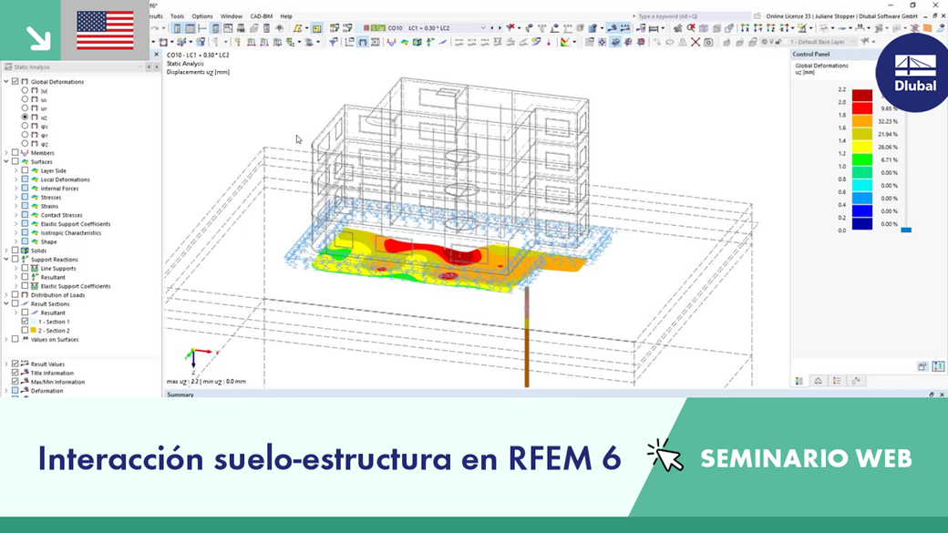The width and height of the screenshot is (948, 533).
Task: Open the Help menu
Action: 286,16
